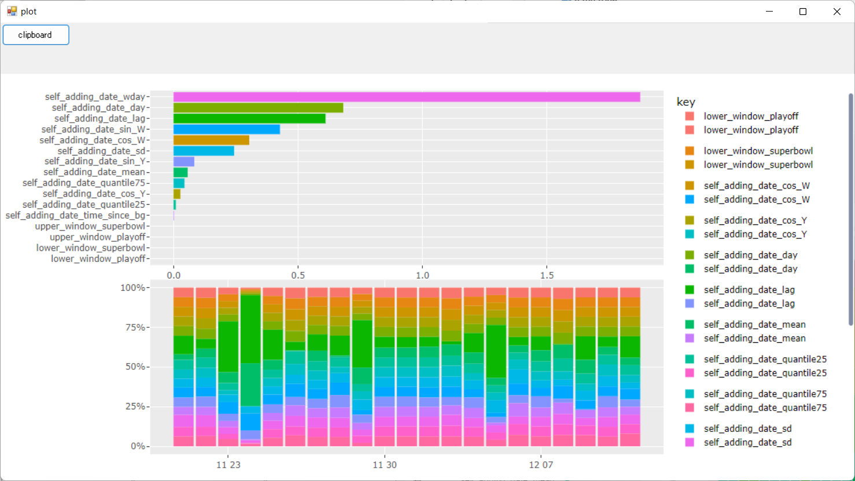
Task: Select the self_adding_date_cos_W orange bar
Action: 211,140
